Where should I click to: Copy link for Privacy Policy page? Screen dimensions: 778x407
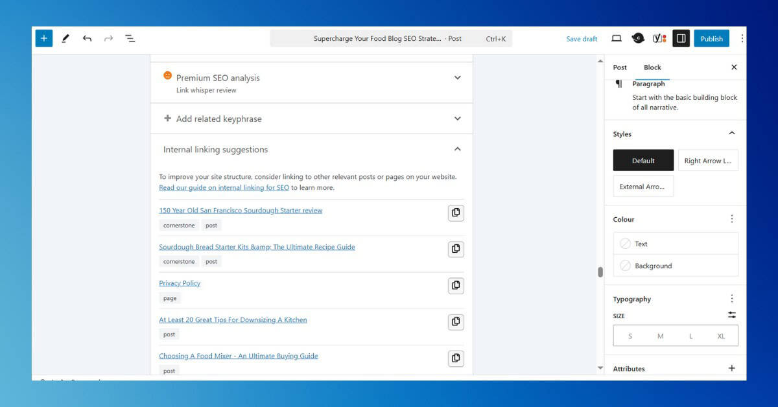[456, 285]
